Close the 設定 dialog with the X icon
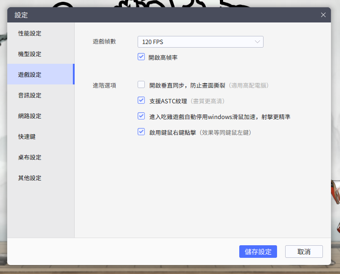Screen dimensions: 340x274 click(323, 15)
